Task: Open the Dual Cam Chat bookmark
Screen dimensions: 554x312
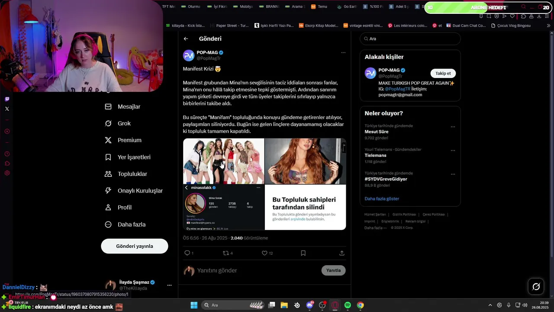Action: click(x=466, y=26)
